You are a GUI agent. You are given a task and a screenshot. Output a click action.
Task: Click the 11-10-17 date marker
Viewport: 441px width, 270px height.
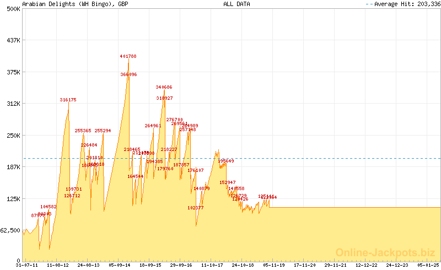point(212,265)
